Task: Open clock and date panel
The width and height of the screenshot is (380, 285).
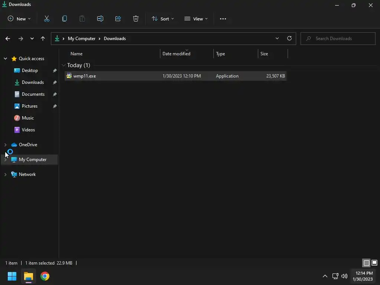Action: 363,276
